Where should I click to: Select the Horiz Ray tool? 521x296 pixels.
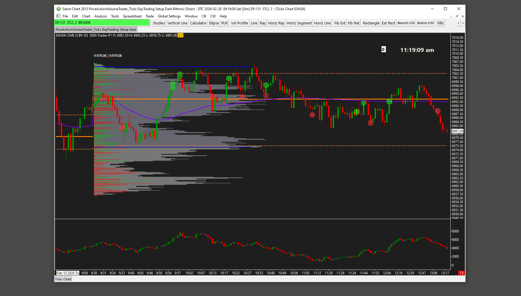point(276,23)
